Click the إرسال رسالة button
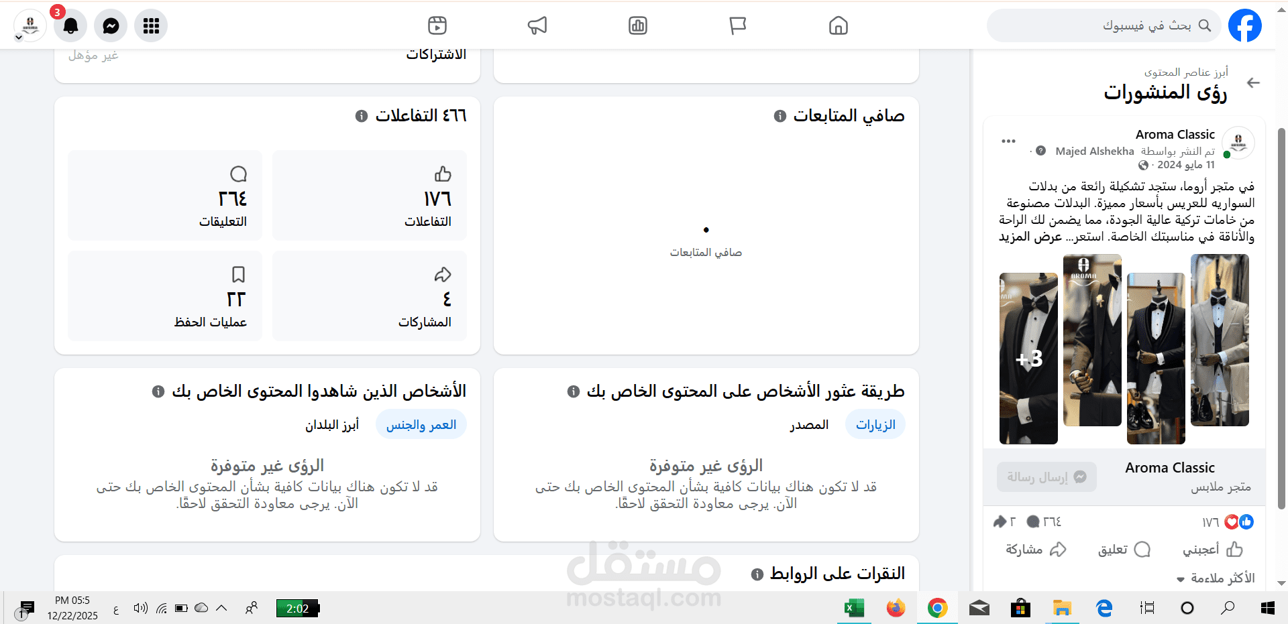 [1046, 477]
